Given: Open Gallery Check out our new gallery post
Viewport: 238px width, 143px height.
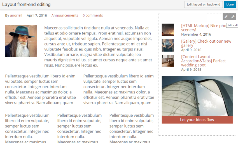Looking at the screenshot, I should pyautogui.click(x=206, y=43).
